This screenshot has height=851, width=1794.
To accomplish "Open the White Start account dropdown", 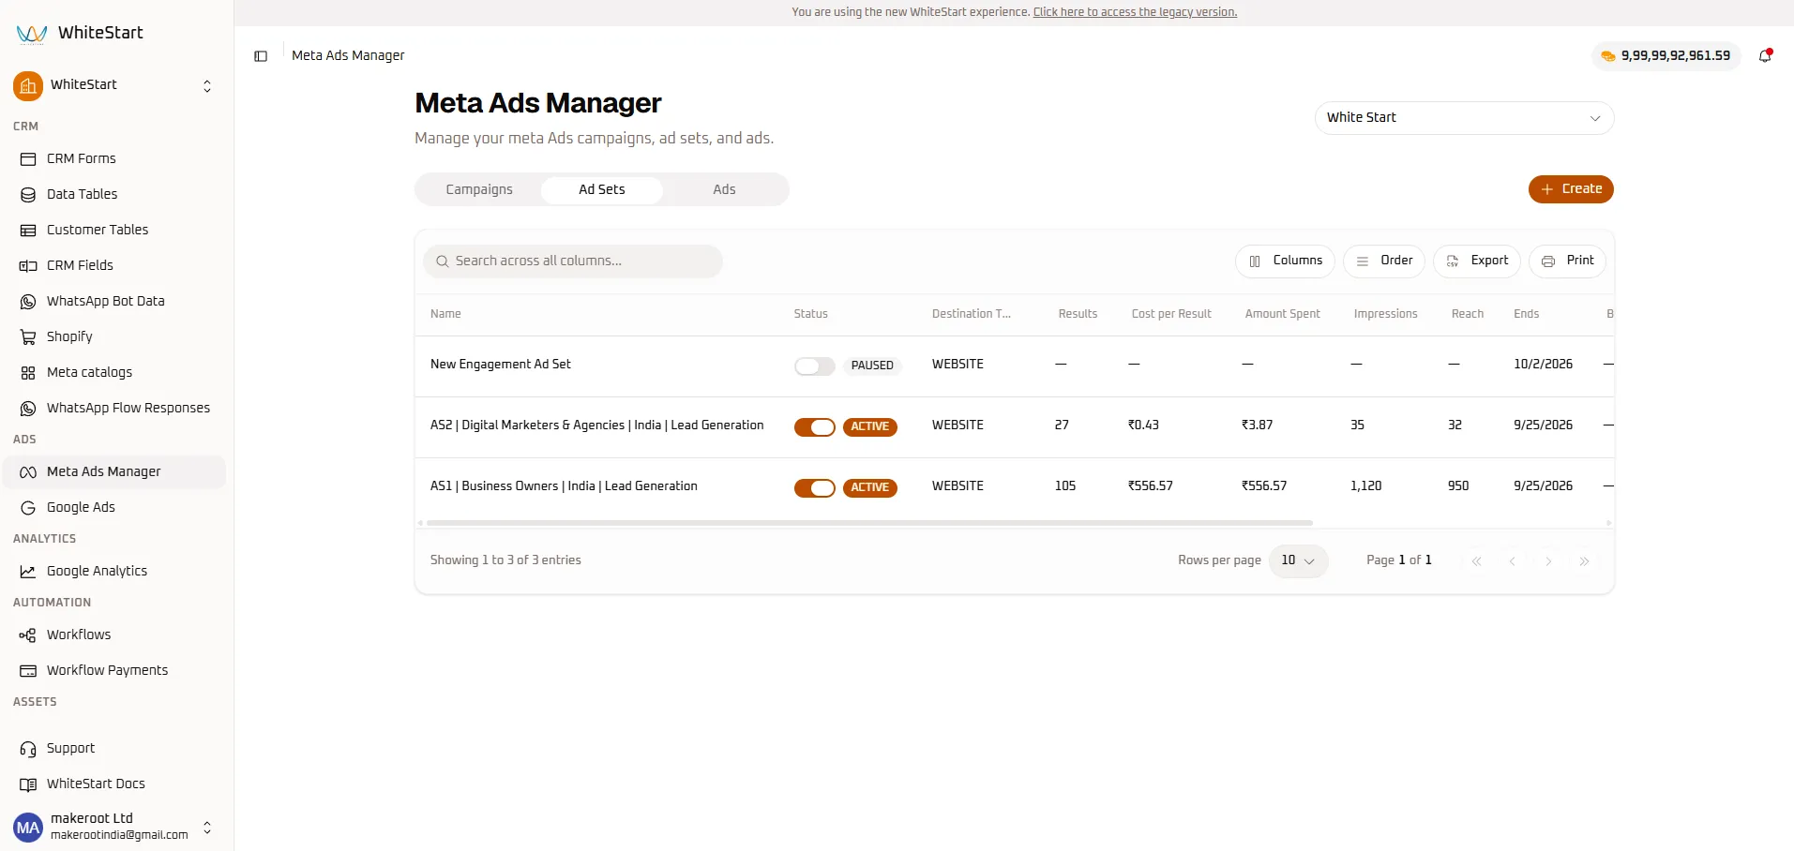I will 1464,118.
